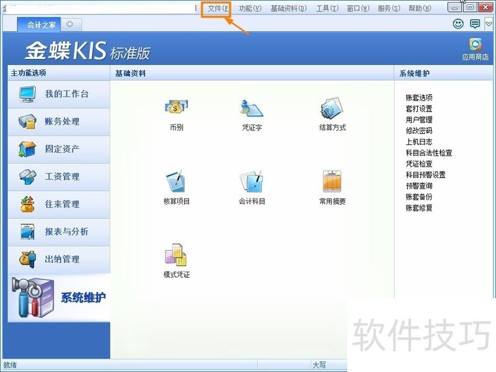Open the 币别 (Currency) settings icon
496x372 pixels.
[175, 113]
